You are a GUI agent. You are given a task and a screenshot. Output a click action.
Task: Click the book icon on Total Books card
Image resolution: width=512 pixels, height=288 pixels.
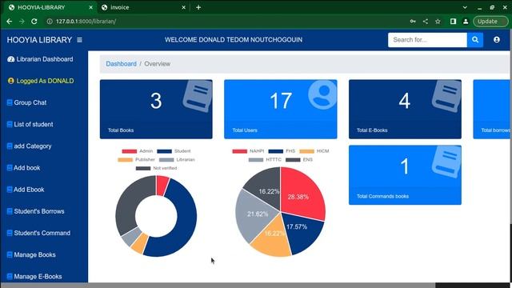pos(198,96)
